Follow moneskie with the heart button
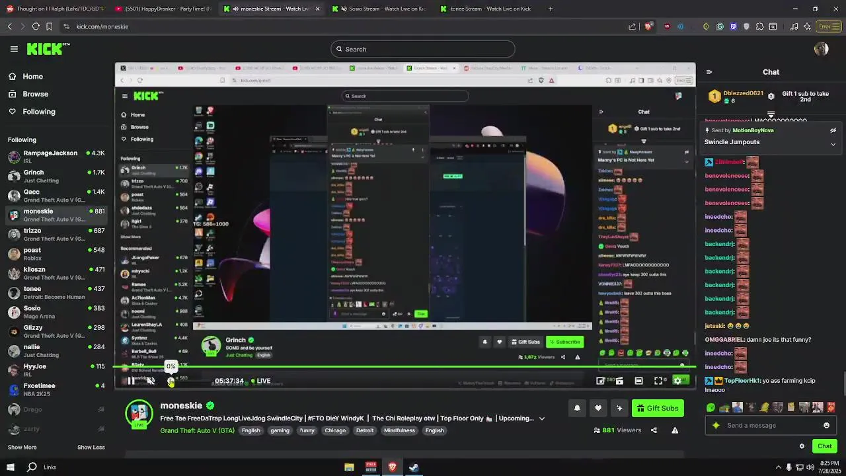Screen dimensions: 846x476 598,409
